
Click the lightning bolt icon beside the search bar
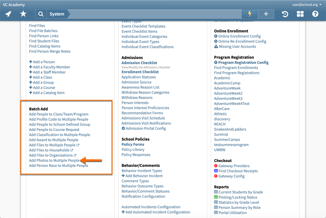(249, 14)
